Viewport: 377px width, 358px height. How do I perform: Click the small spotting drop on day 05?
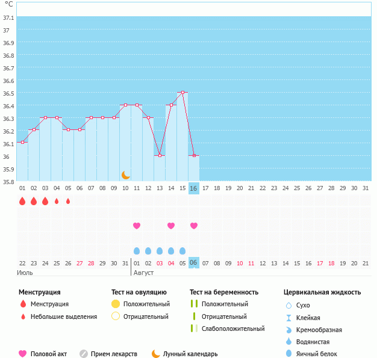click(68, 201)
